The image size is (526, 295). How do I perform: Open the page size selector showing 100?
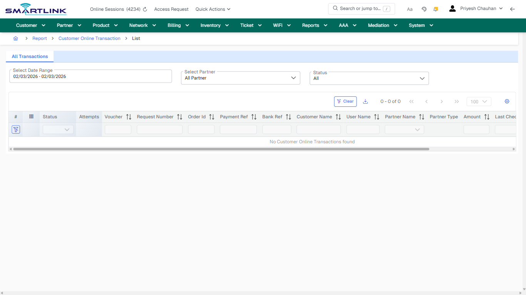pyautogui.click(x=479, y=101)
